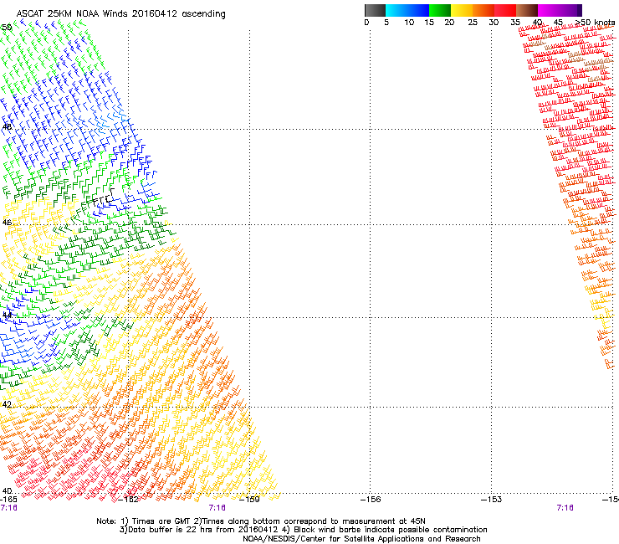Click the 'Data buffer is 22 hrs' note
The image size is (619, 544).
(303, 530)
